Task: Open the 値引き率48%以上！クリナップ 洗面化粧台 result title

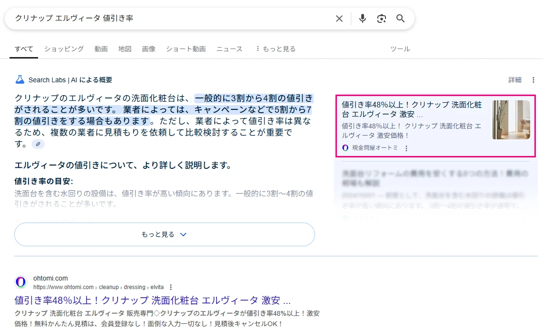Action: pyautogui.click(x=152, y=300)
